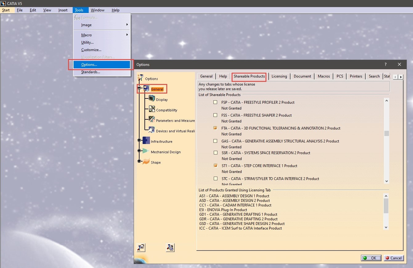Dismiss the dialog with Cancel

pyautogui.click(x=394, y=258)
